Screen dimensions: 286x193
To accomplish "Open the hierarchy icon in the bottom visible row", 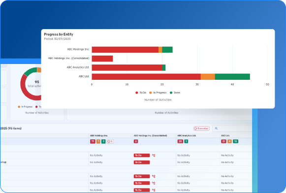I will (154, 190).
